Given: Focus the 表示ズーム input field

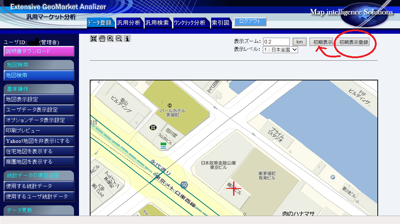Looking at the screenshot, I should pyautogui.click(x=276, y=42).
